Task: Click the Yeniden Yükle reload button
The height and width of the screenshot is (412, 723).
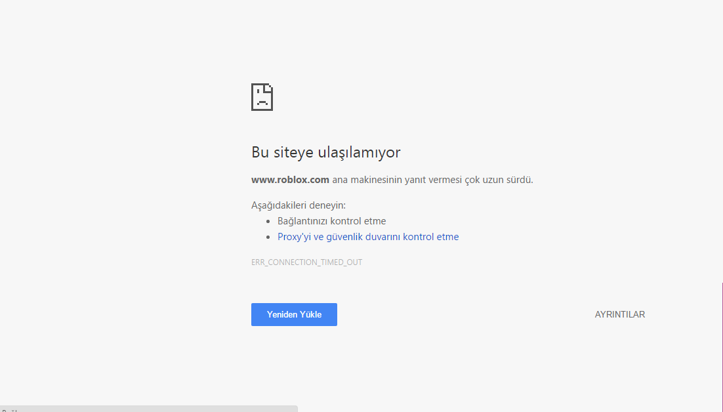Action: pos(294,314)
